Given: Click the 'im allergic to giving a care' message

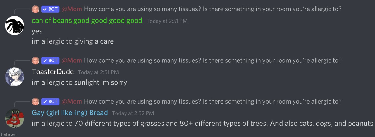Looking at the screenshot, I should [x=73, y=42].
